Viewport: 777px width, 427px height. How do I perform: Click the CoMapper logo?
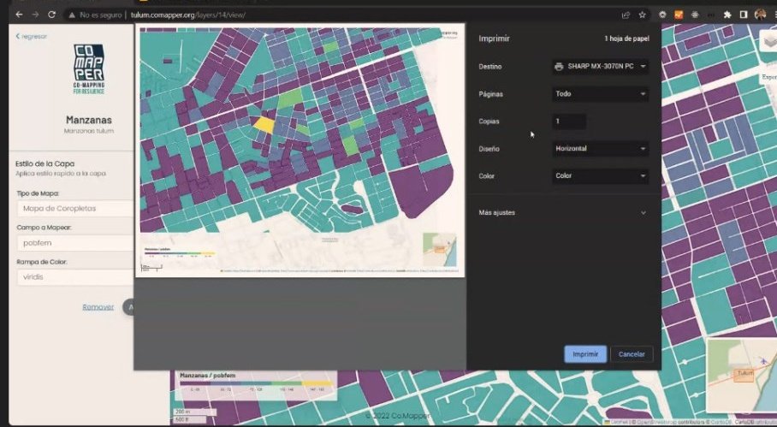pyautogui.click(x=89, y=68)
